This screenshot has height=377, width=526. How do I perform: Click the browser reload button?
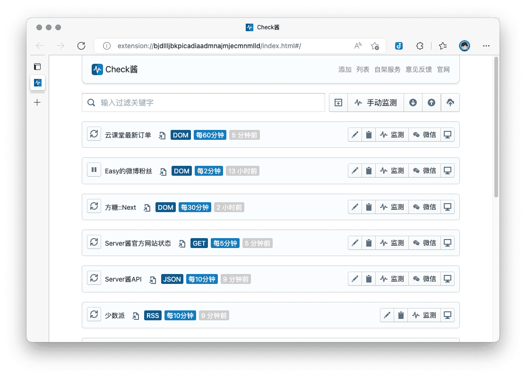81,46
